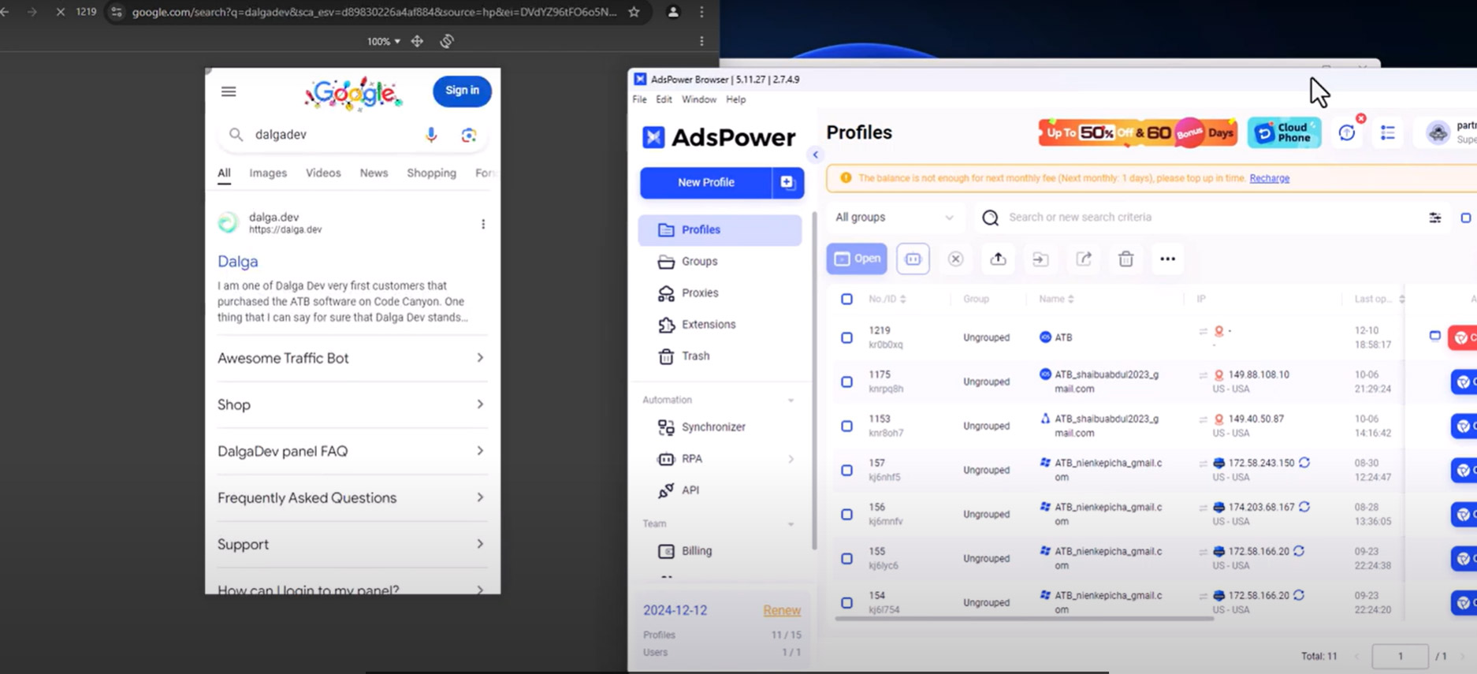Screen dimensions: 1477x674
Task: Toggle the select-all profiles checkbox
Action: [846, 299]
